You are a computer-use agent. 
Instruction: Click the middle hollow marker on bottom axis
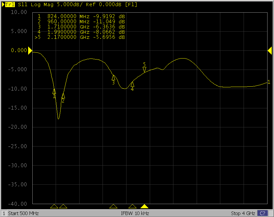point(113,206)
